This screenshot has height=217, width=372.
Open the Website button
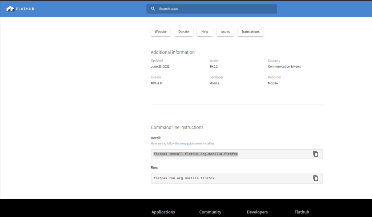coord(161,32)
